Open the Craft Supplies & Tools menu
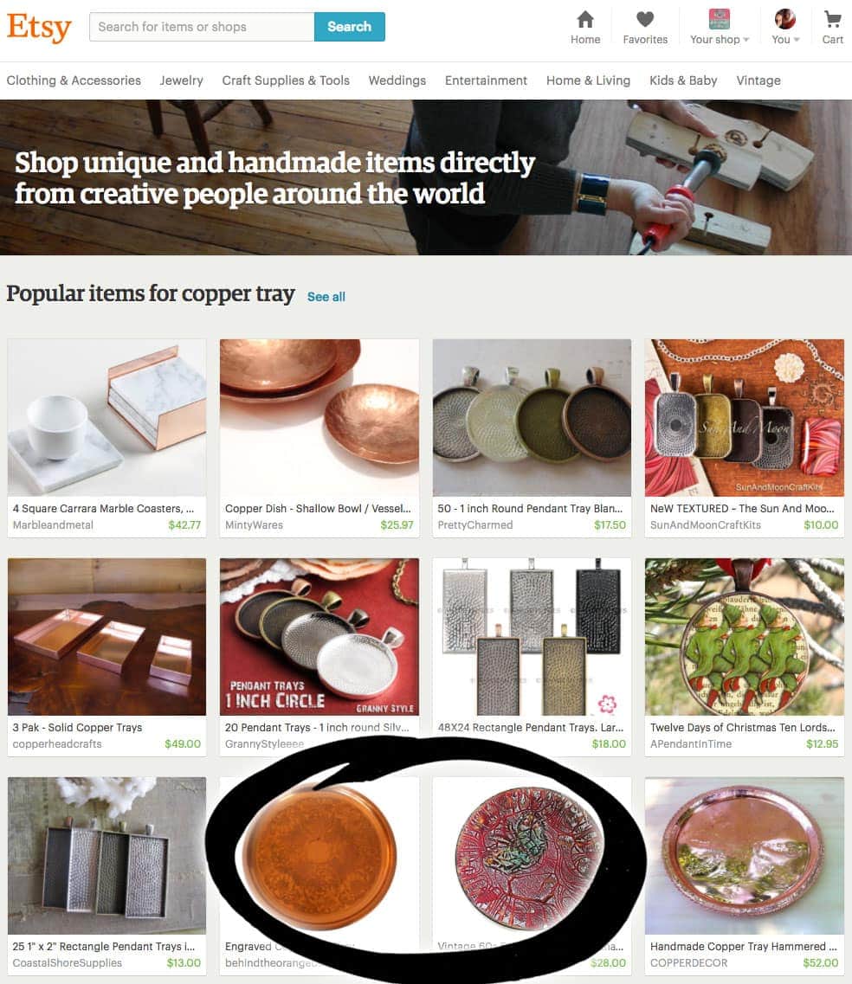Screen dimensions: 852x984 pyautogui.click(x=286, y=80)
